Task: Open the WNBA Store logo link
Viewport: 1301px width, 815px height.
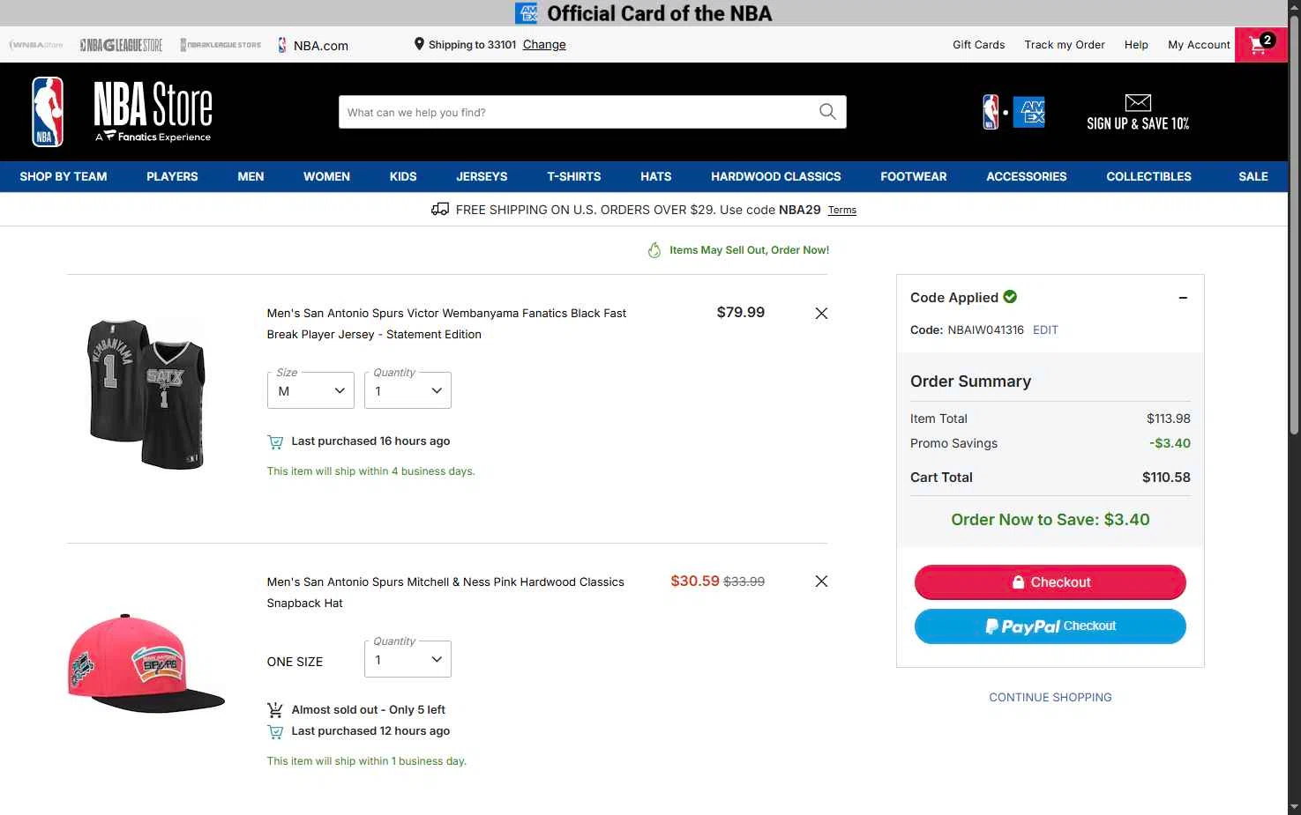Action: pos(36,45)
